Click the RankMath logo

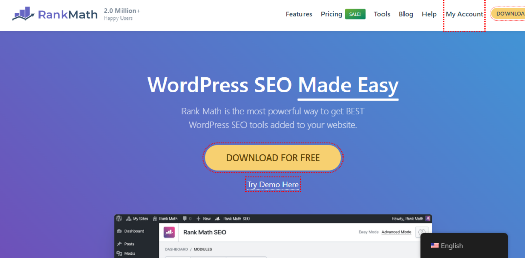[x=55, y=14]
